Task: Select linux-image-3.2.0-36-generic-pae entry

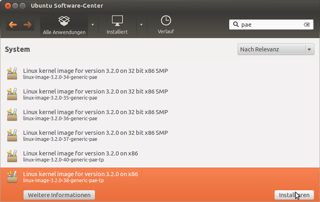Action: [x=160, y=115]
